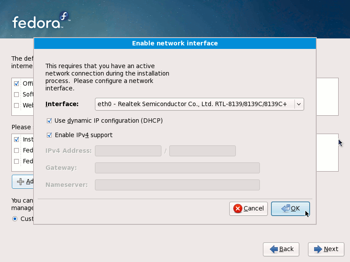The image size is (350, 262).
Task: Toggle the 'Web...' software set checkbox
Action: coord(16,105)
